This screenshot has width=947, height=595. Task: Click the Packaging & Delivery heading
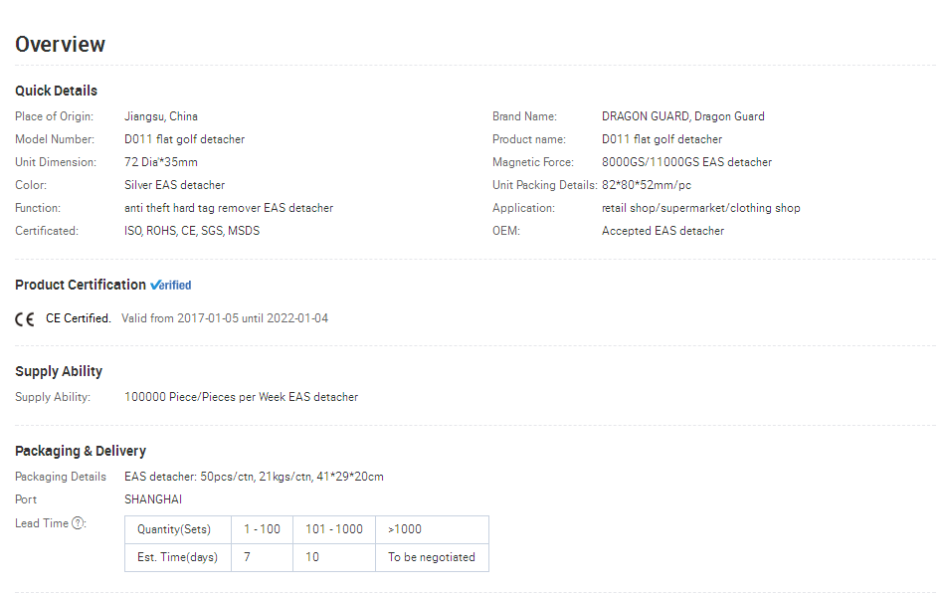pyautogui.click(x=81, y=452)
